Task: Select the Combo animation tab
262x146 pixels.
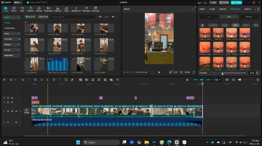Action: 249,17
